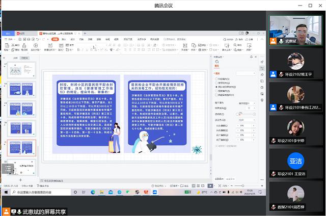The height and width of the screenshot is (216, 326).
Task: Switch to reading view icon in status bar
Action: [x=203, y=185]
